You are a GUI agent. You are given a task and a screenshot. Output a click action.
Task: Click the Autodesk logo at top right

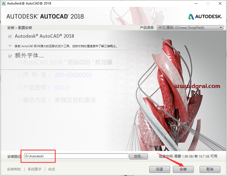tap(205, 17)
